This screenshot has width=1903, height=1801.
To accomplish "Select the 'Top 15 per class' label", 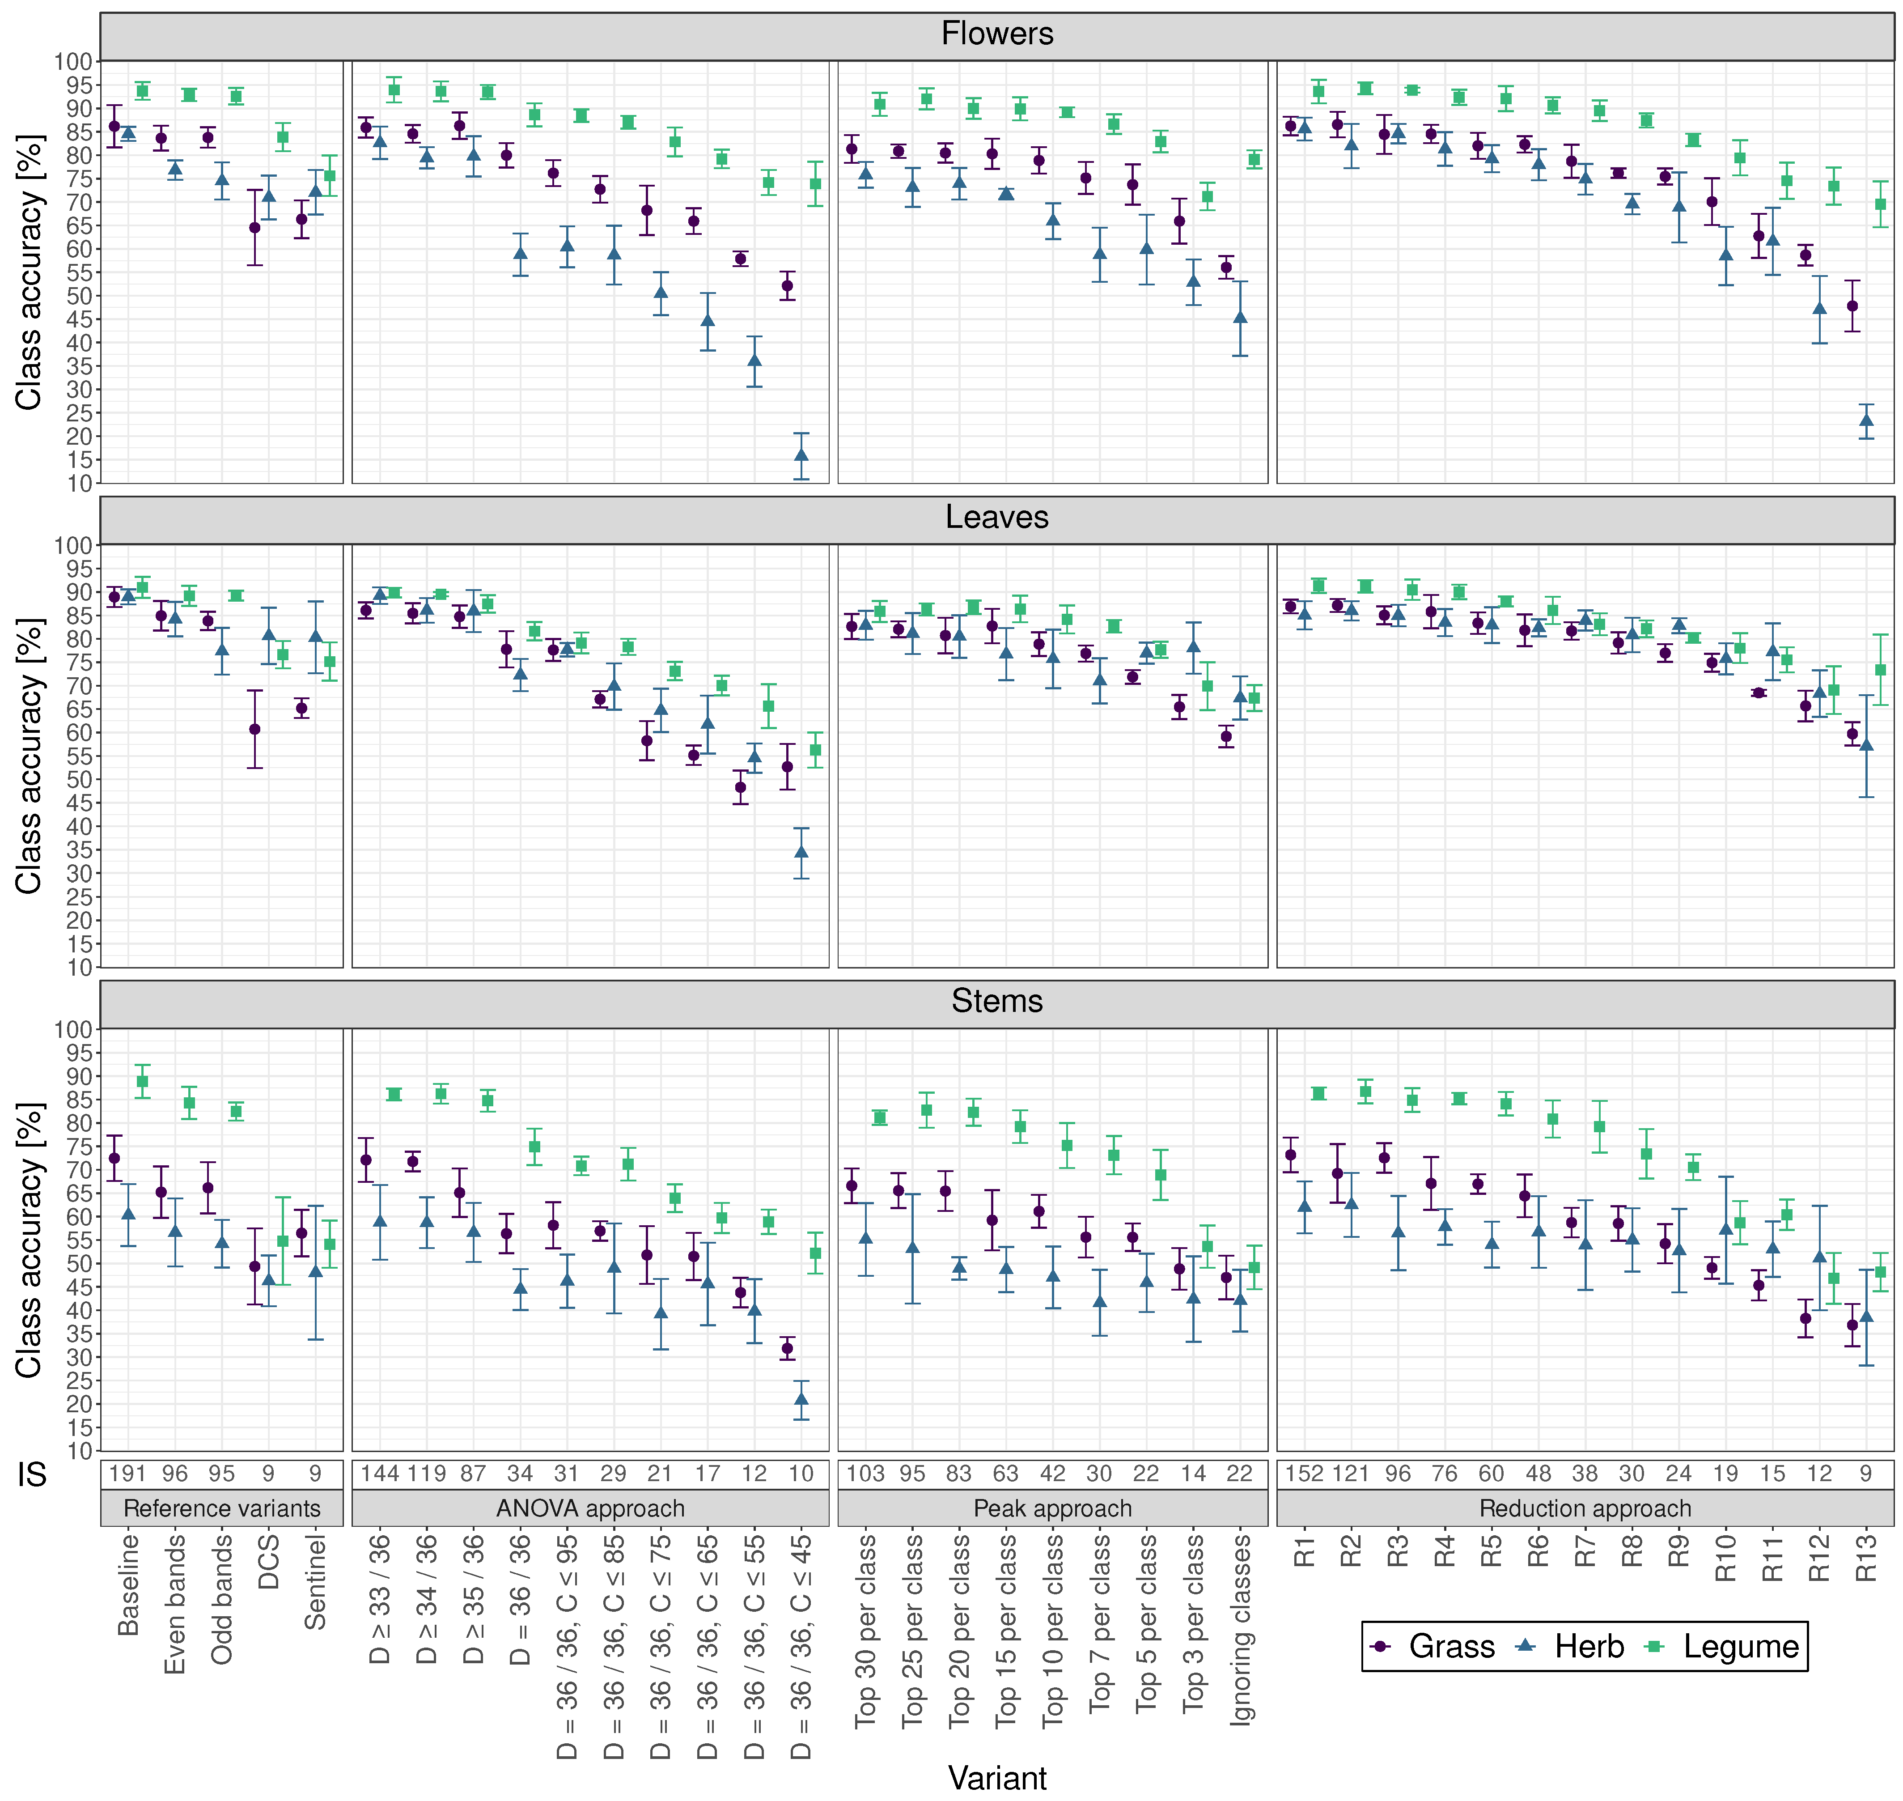I will click(x=1006, y=1632).
